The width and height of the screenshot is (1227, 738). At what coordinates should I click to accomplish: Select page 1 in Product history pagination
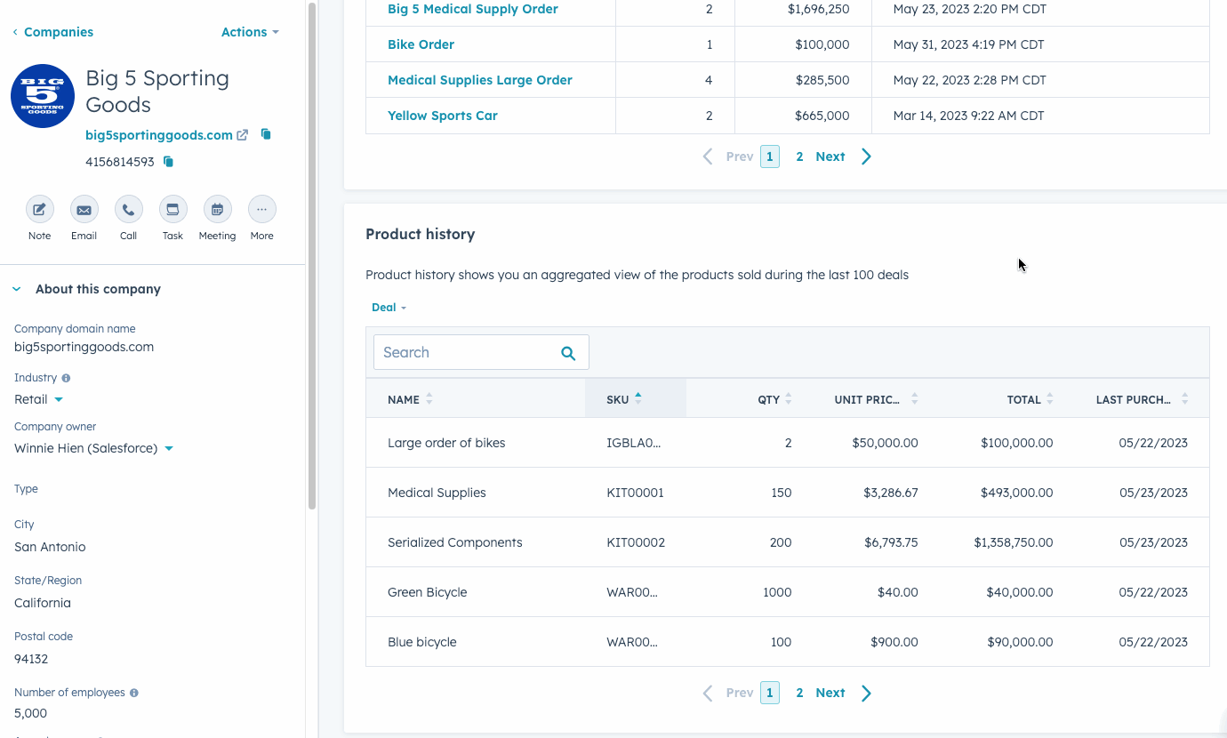pyautogui.click(x=770, y=693)
